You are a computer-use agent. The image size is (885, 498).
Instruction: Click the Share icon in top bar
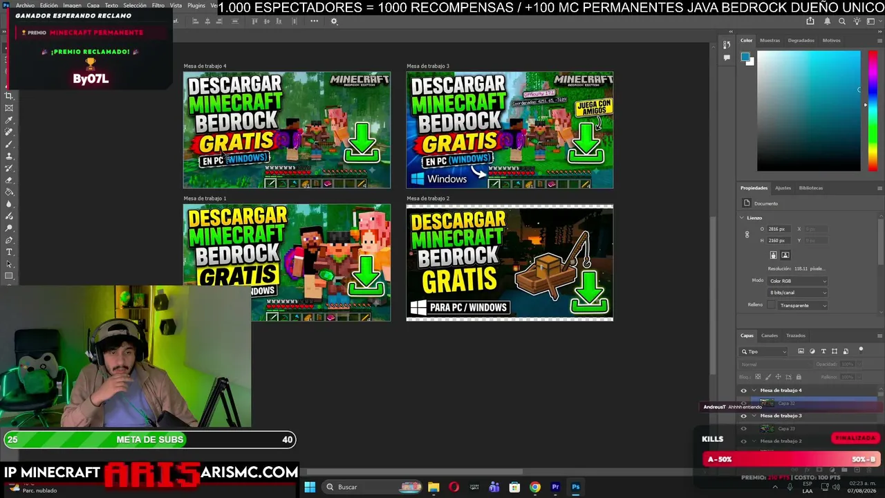[x=810, y=21]
